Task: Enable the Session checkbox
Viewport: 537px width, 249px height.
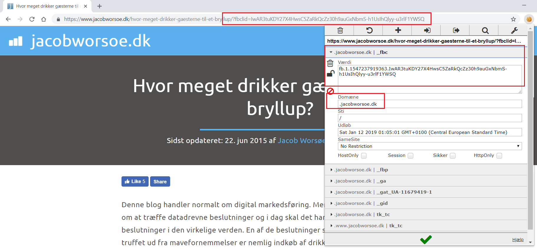Action: (410, 156)
